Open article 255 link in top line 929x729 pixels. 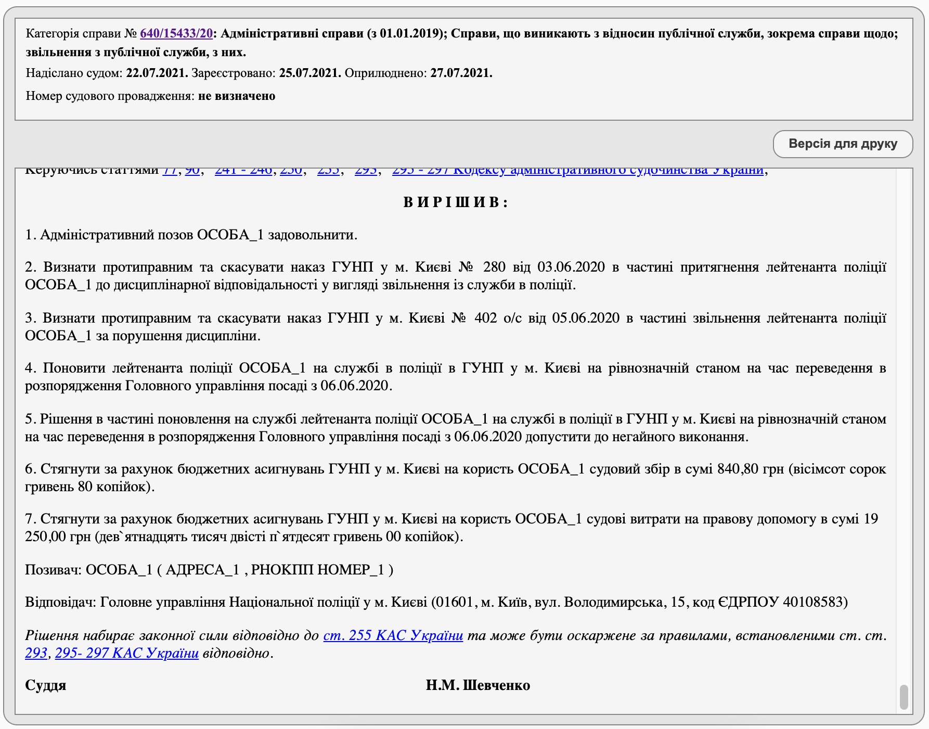click(328, 171)
